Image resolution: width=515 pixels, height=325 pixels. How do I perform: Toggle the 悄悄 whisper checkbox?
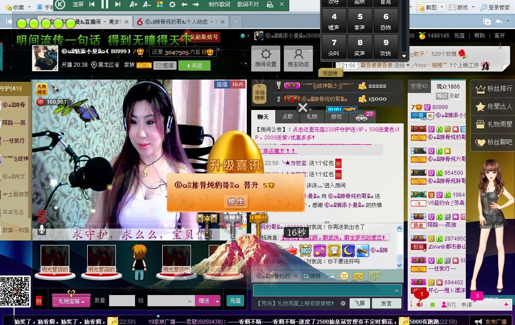pos(306,276)
